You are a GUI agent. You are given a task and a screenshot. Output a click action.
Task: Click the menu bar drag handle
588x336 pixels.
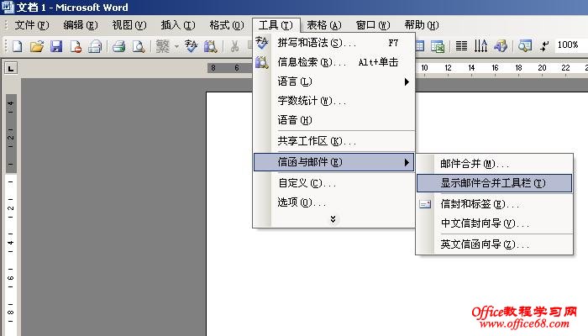pyautogui.click(x=6, y=25)
